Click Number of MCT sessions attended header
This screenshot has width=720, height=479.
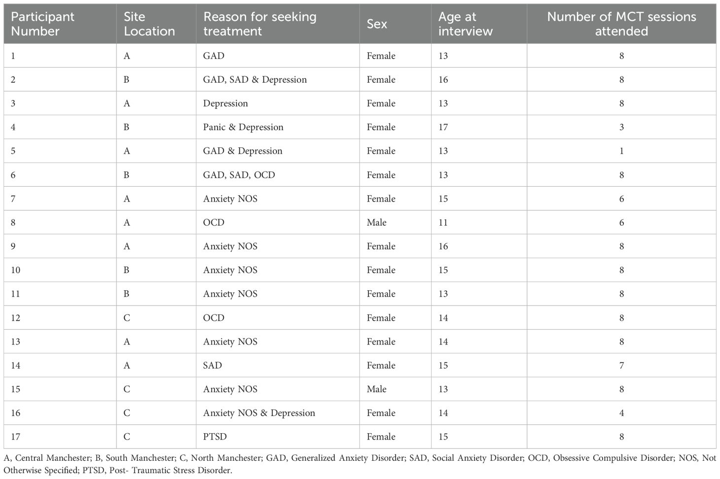621,24
